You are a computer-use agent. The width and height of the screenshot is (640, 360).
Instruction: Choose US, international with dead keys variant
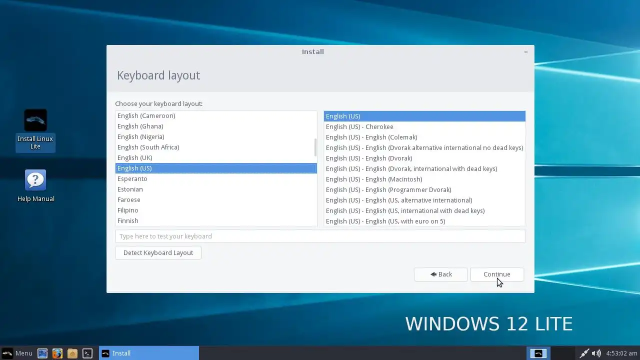click(x=424, y=210)
